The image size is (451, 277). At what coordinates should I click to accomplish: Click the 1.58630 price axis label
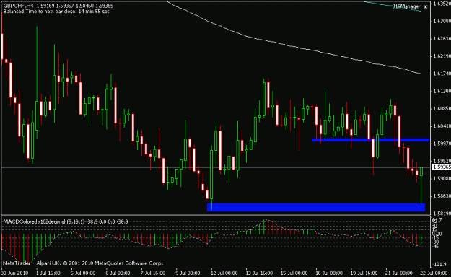click(442, 196)
